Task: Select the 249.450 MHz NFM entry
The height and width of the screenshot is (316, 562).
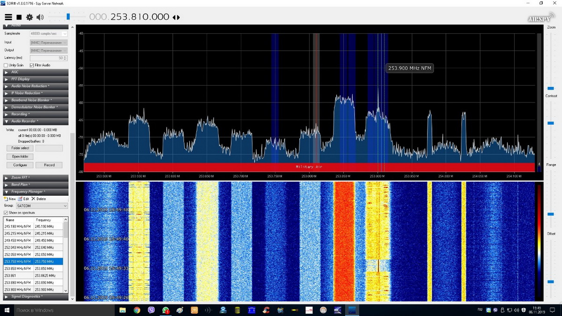Action: pyautogui.click(x=33, y=240)
